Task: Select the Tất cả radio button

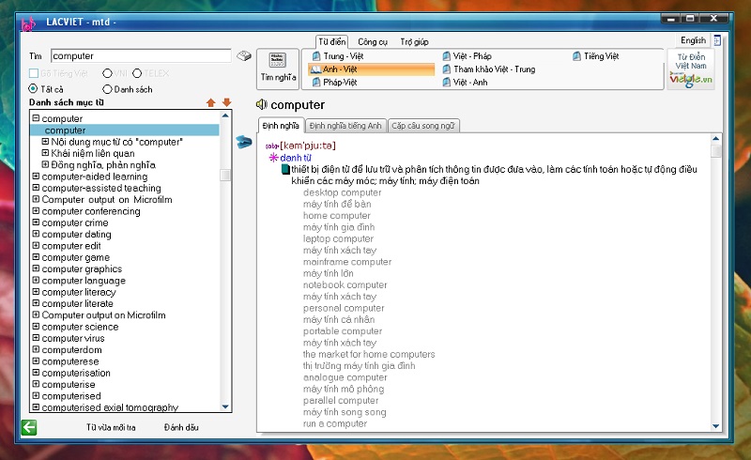Action: click(x=34, y=89)
